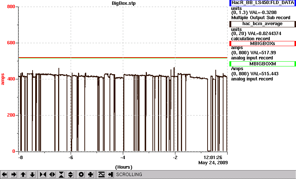
Task: Click the -4 hours x-axis tick label
Action: point(123,158)
